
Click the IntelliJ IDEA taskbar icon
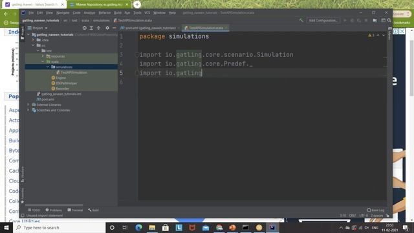click(272, 227)
